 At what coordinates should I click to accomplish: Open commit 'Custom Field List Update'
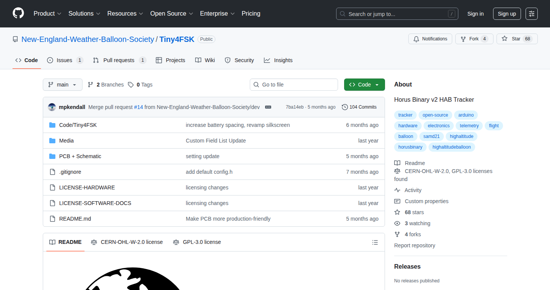pos(216,141)
